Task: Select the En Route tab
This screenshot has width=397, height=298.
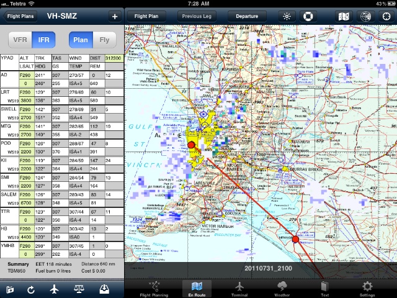Action: [197, 289]
